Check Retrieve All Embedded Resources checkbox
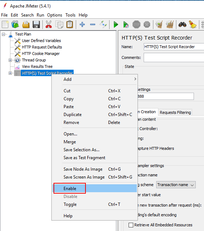 point(131,225)
